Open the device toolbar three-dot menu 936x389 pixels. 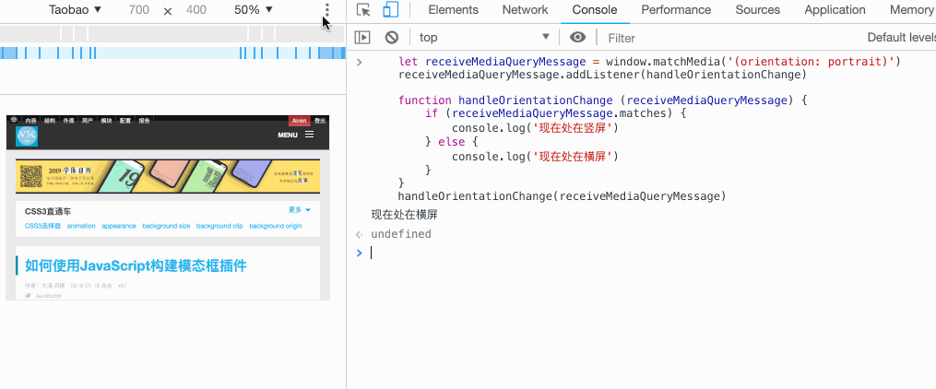326,9
